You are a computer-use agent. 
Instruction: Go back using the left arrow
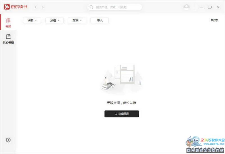(36, 7)
